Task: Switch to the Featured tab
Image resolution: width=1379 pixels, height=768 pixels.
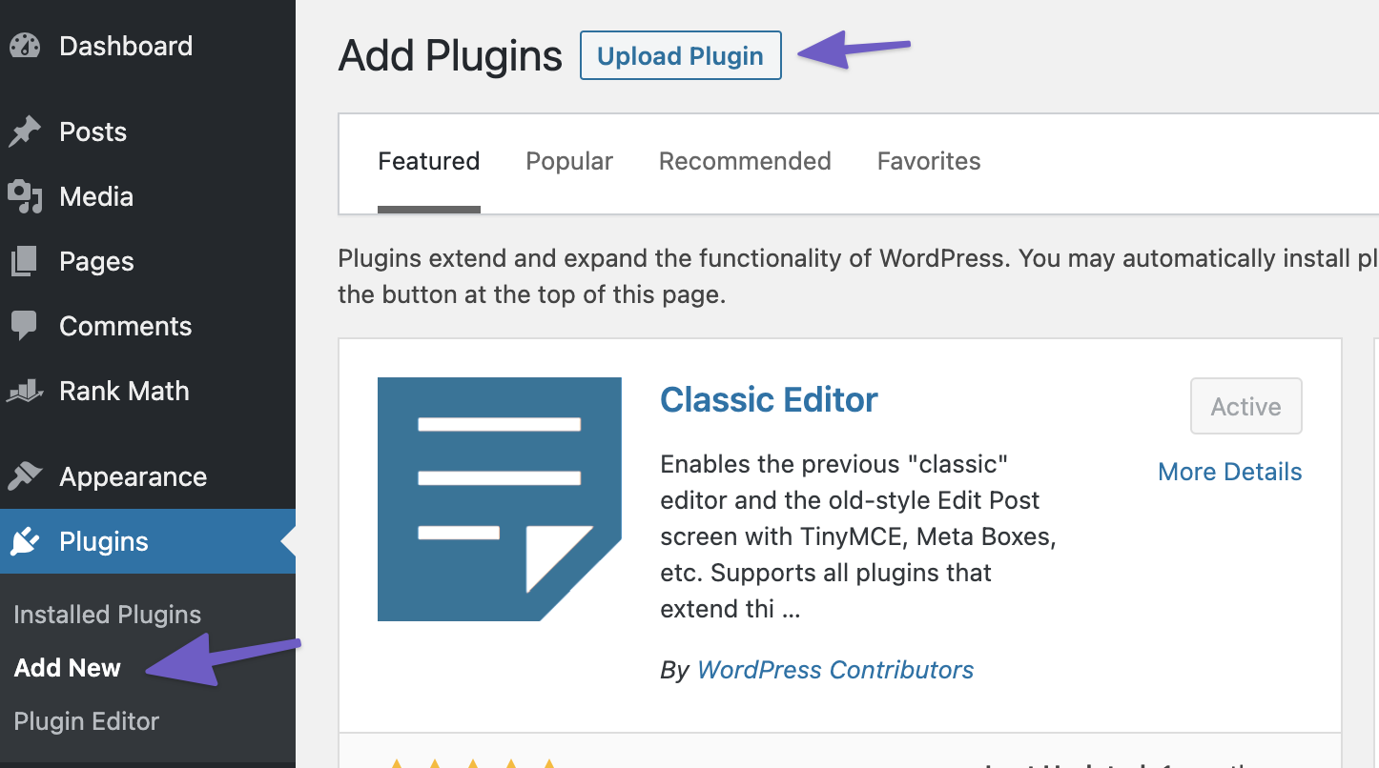Action: coord(429,161)
